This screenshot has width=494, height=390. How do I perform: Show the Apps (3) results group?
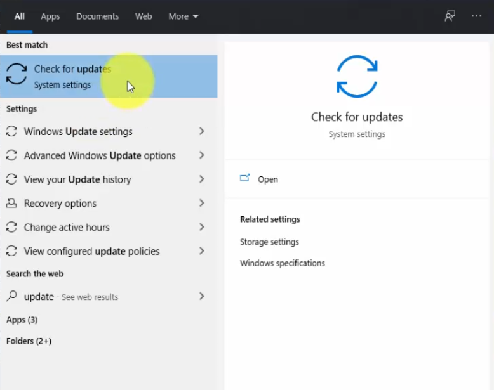(x=22, y=320)
